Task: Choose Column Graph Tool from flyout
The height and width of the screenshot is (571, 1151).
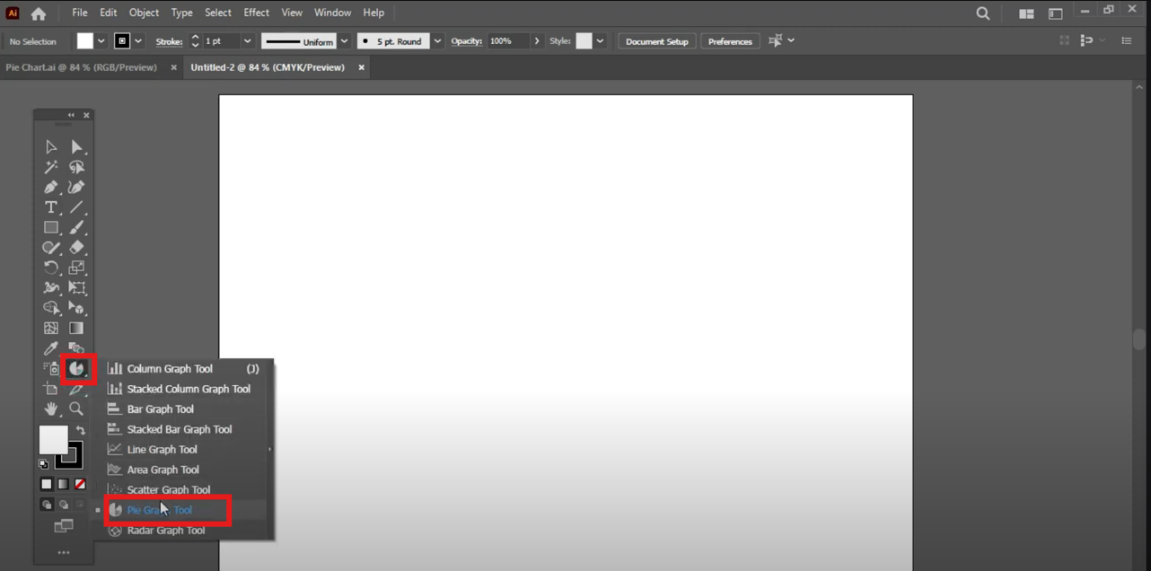Action: coord(184,369)
